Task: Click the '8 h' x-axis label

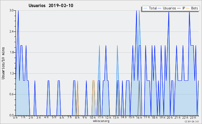Action: (x=77, y=117)
